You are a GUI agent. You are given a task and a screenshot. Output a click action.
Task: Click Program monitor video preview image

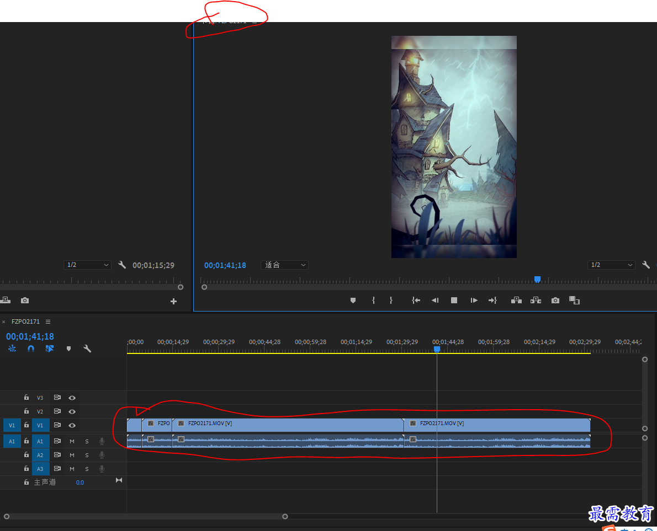[454, 147]
